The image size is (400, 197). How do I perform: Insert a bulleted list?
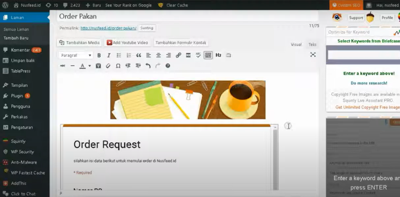[x=119, y=56]
